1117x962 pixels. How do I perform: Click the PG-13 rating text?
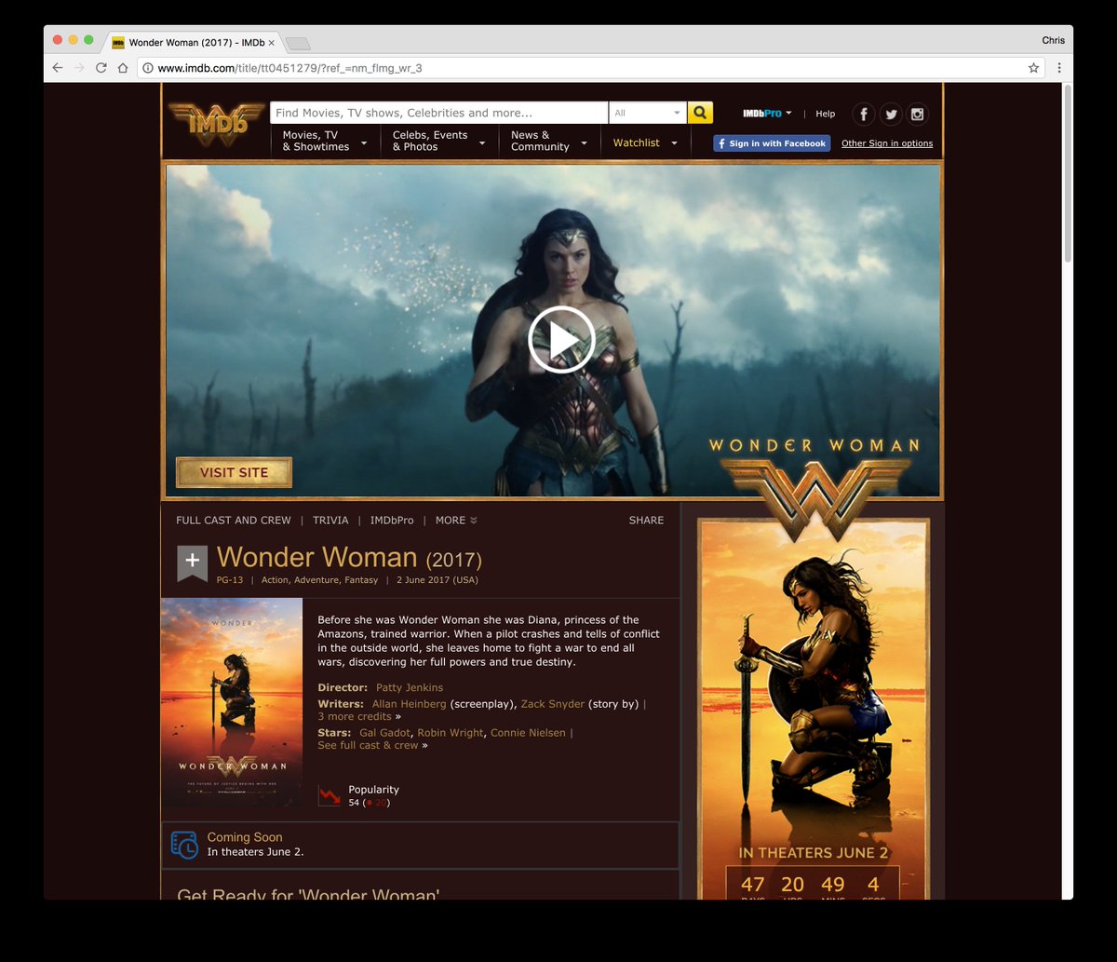click(x=229, y=580)
